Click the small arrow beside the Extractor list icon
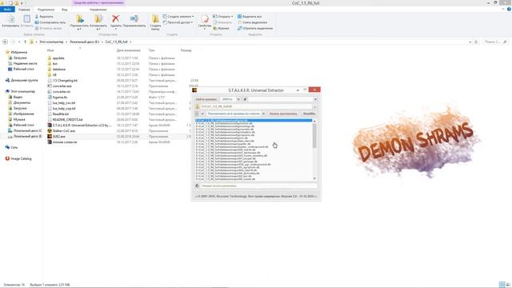Screen dimensions: 512x288 (x=202, y=114)
